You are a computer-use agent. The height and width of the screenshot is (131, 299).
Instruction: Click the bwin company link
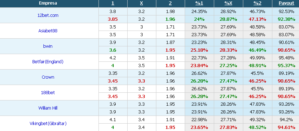click(48, 46)
